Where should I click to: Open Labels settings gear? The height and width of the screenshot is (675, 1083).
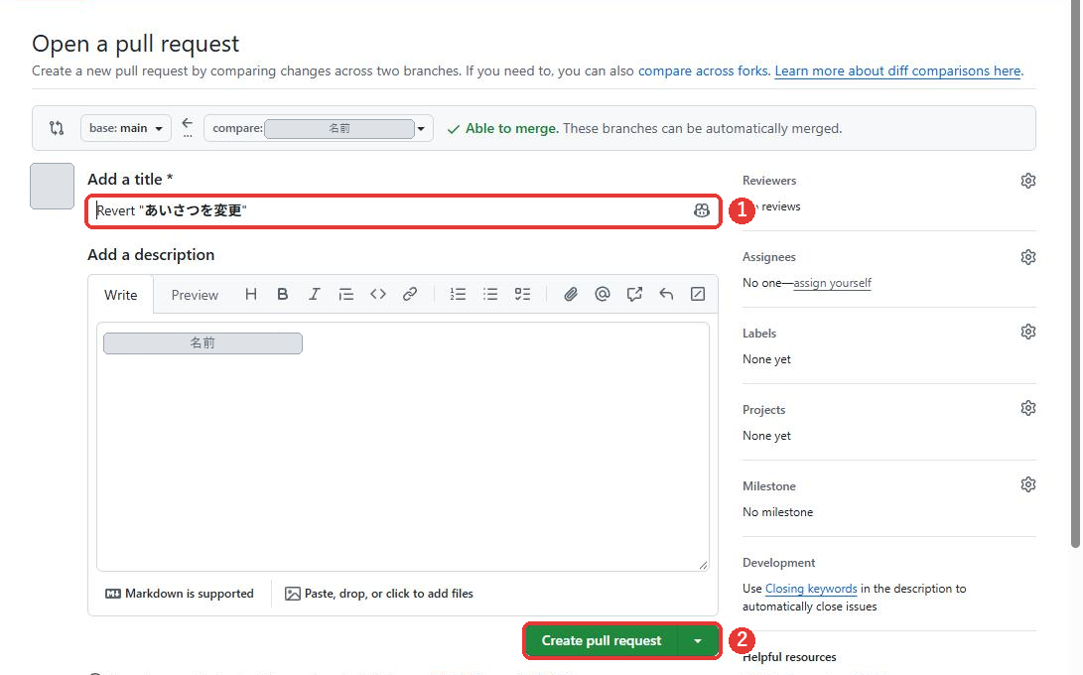(1028, 332)
